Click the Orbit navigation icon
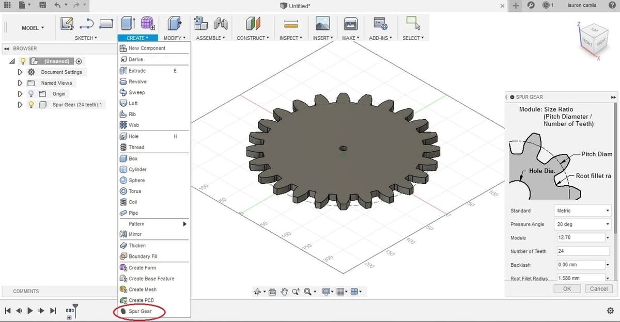620x322 pixels. tap(257, 292)
